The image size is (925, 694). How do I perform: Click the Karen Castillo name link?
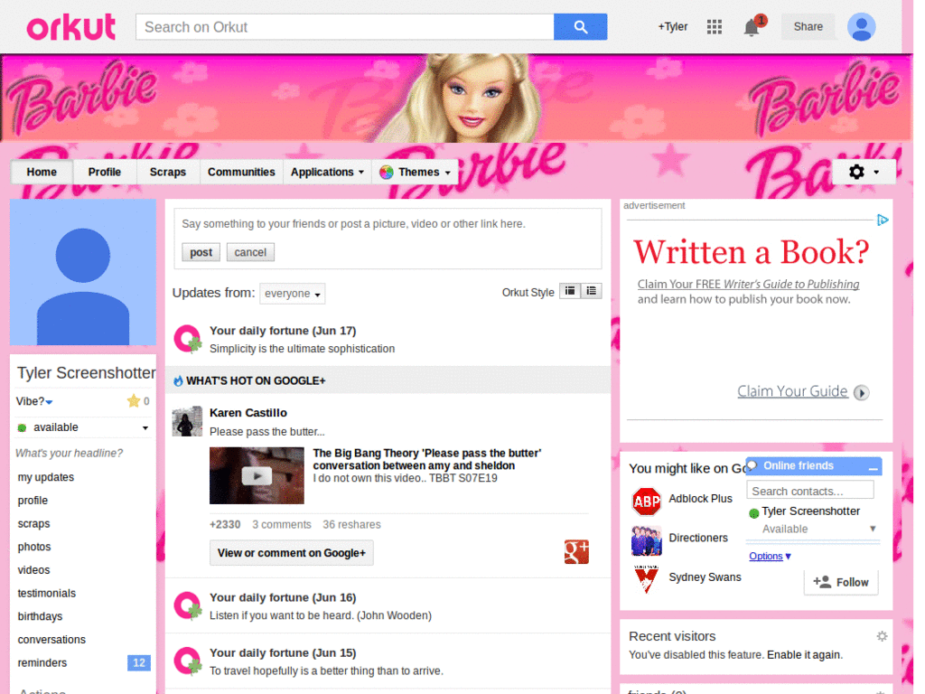[x=248, y=412]
